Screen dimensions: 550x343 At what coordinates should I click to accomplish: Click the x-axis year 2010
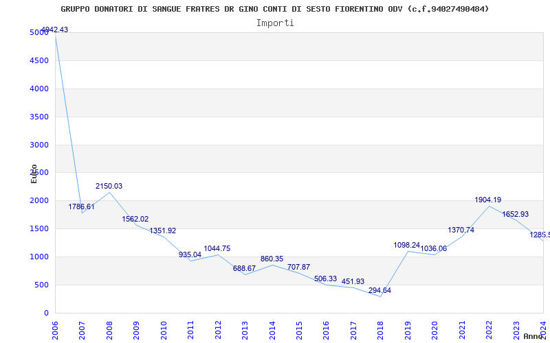pos(164,330)
